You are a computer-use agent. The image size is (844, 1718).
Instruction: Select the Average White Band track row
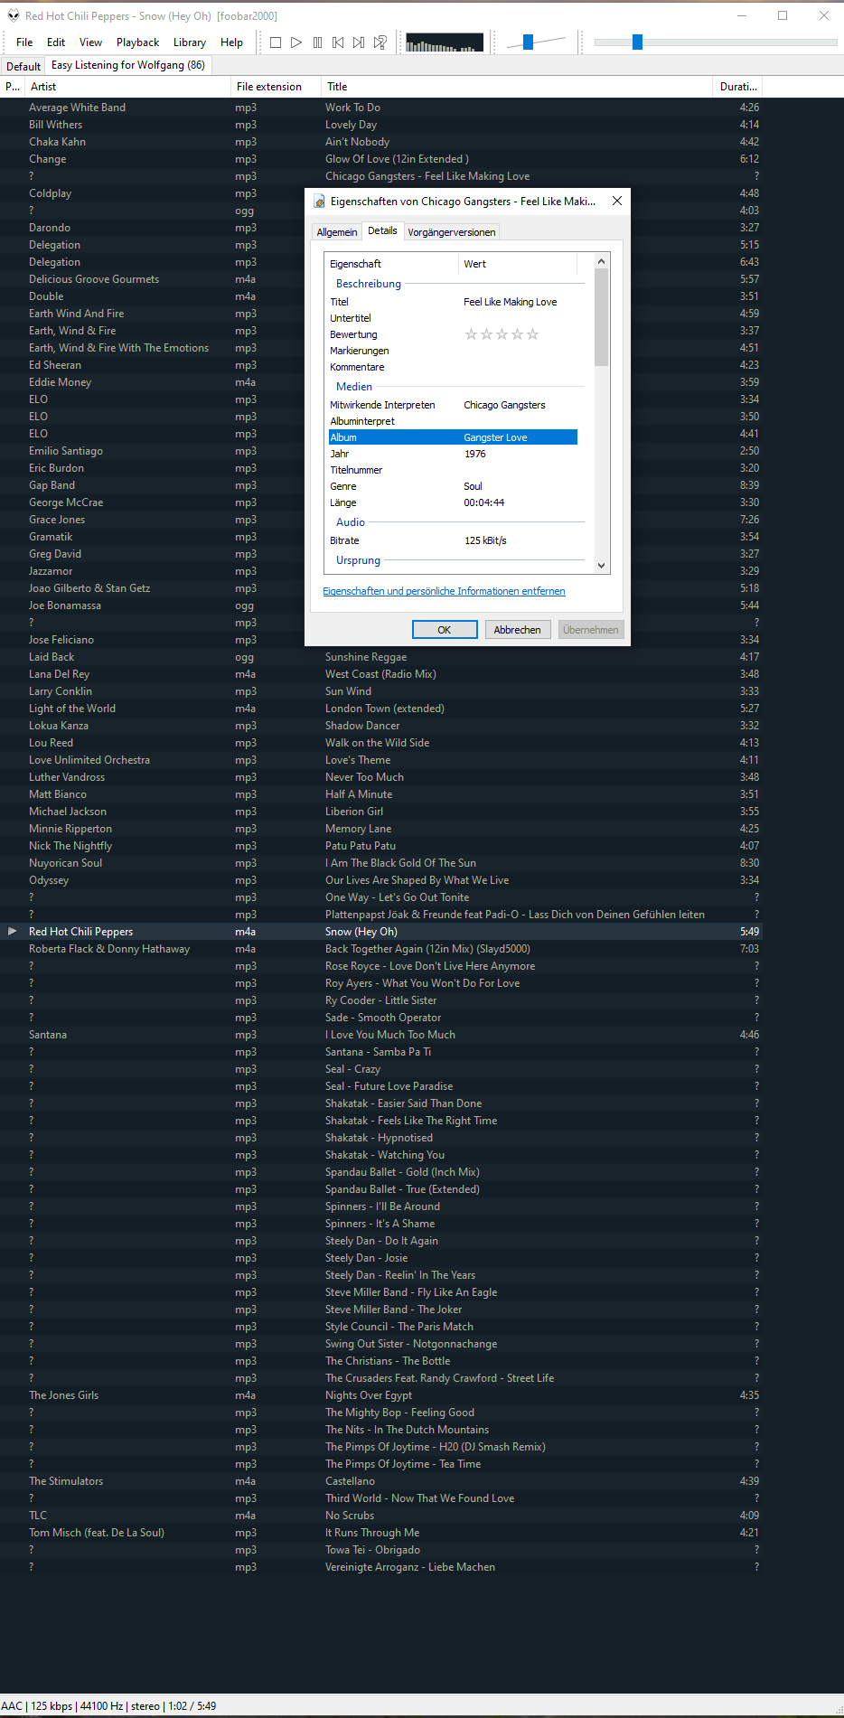381,108
